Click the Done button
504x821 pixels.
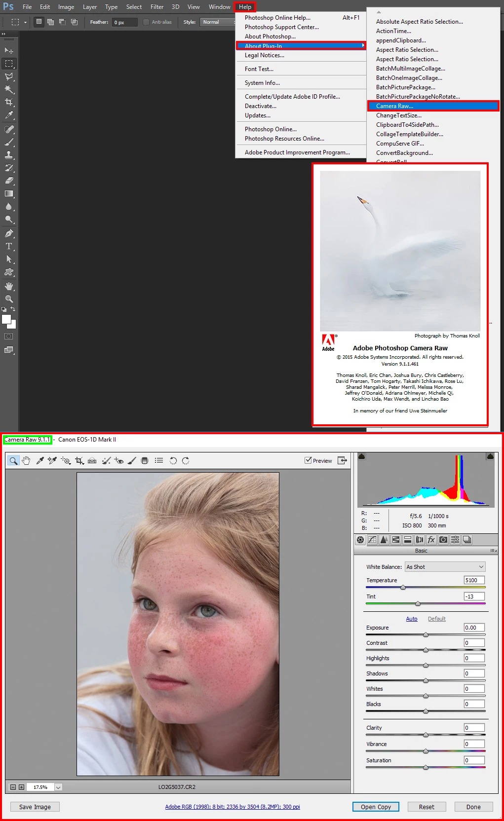click(473, 807)
